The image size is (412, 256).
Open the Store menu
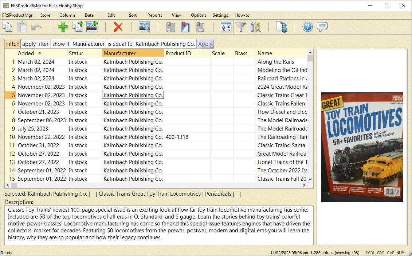[x=45, y=15]
